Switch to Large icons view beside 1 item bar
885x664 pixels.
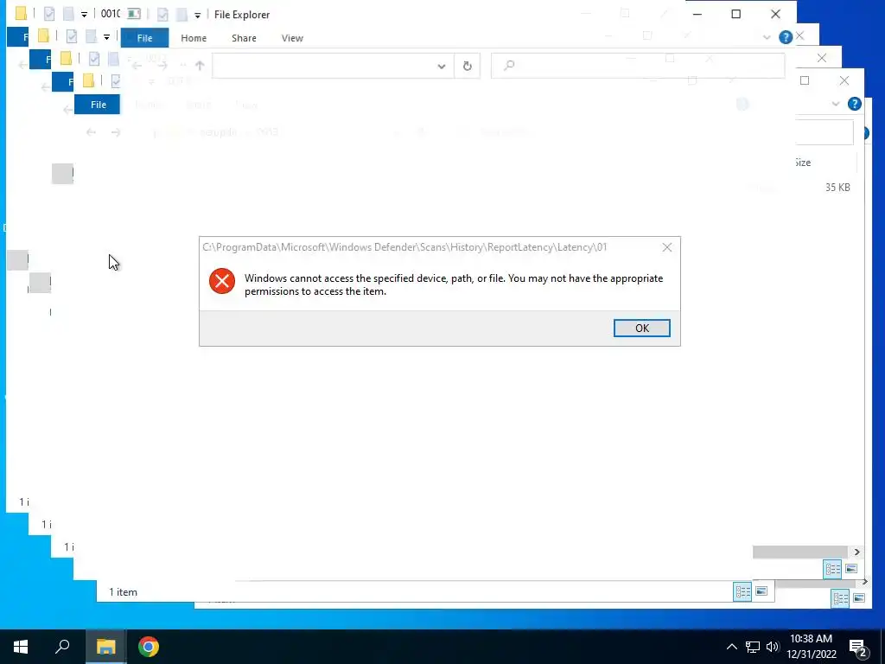[x=761, y=591]
